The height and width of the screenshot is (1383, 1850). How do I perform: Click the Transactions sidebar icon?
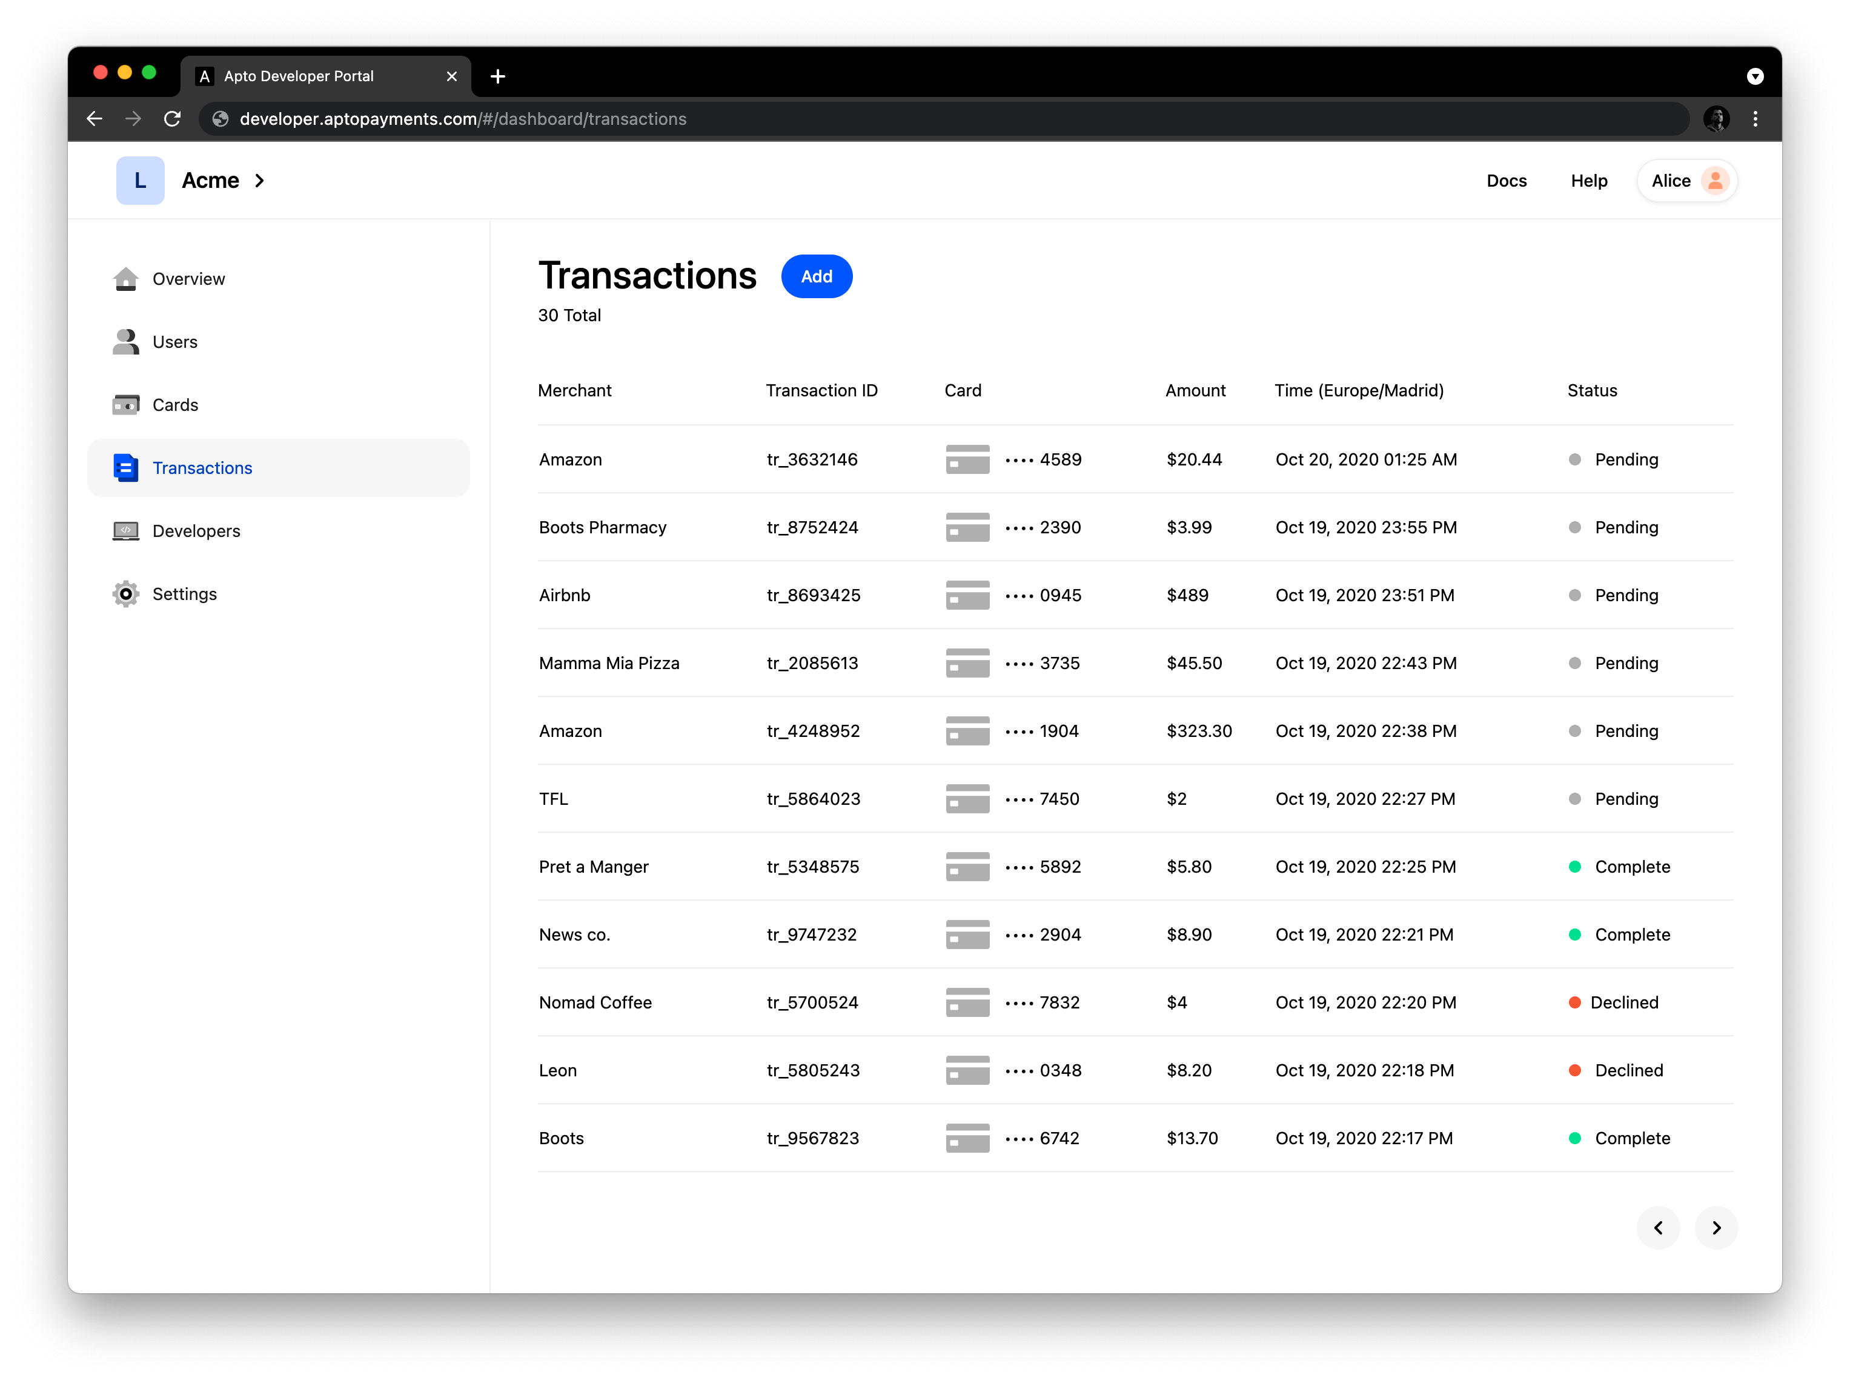[128, 468]
